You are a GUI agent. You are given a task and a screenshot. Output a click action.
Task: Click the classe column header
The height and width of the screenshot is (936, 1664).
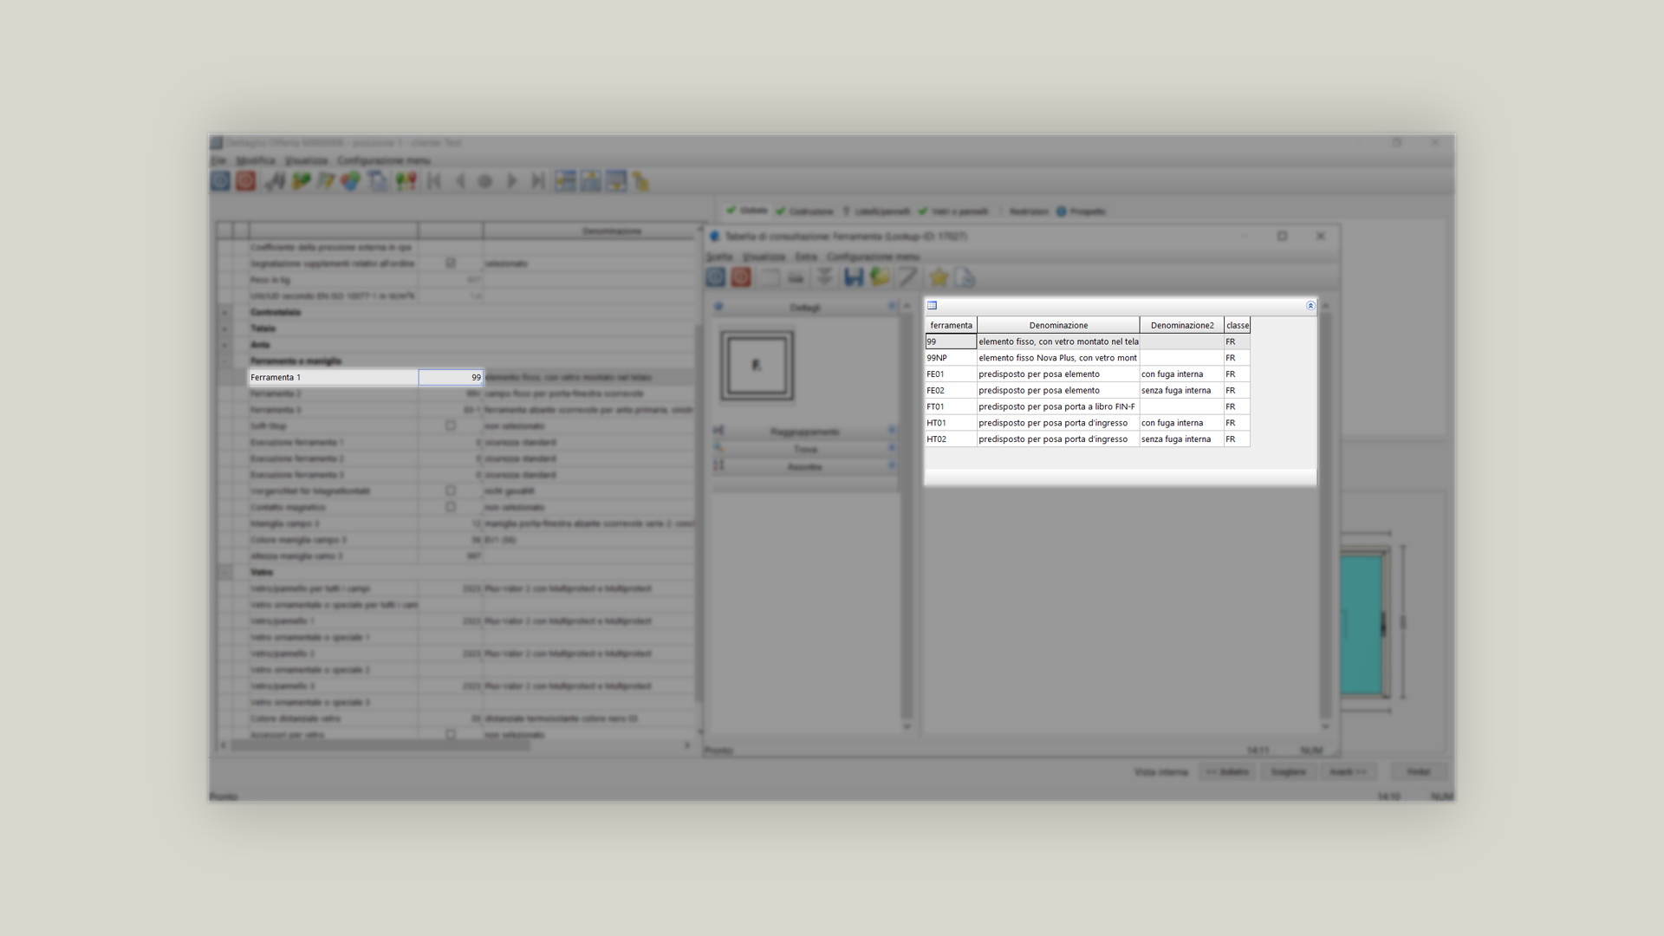pyautogui.click(x=1238, y=325)
